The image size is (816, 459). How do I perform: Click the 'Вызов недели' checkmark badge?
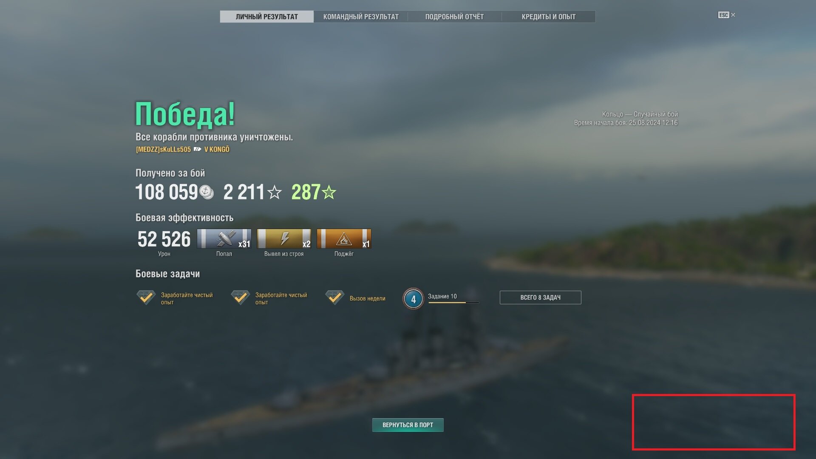334,297
